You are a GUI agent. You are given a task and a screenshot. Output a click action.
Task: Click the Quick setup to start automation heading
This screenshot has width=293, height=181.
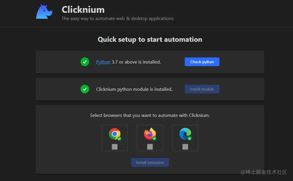coord(150,39)
